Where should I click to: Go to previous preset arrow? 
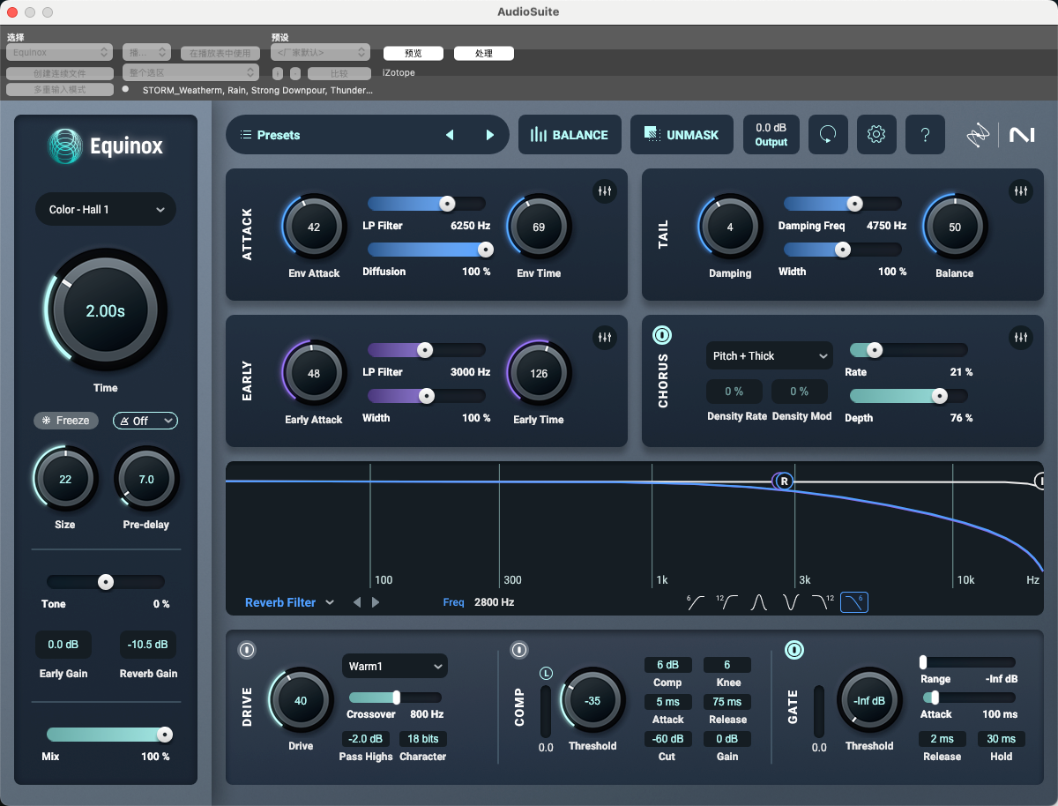tap(450, 135)
